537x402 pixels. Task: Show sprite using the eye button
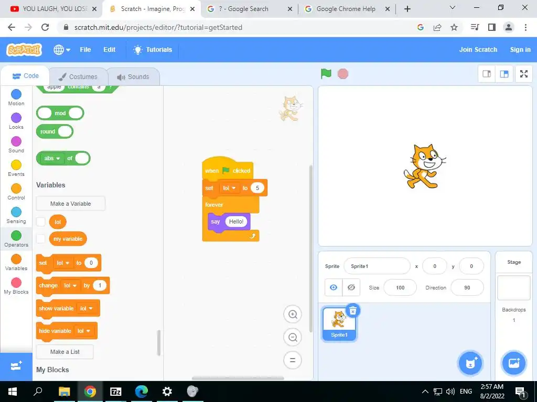334,287
